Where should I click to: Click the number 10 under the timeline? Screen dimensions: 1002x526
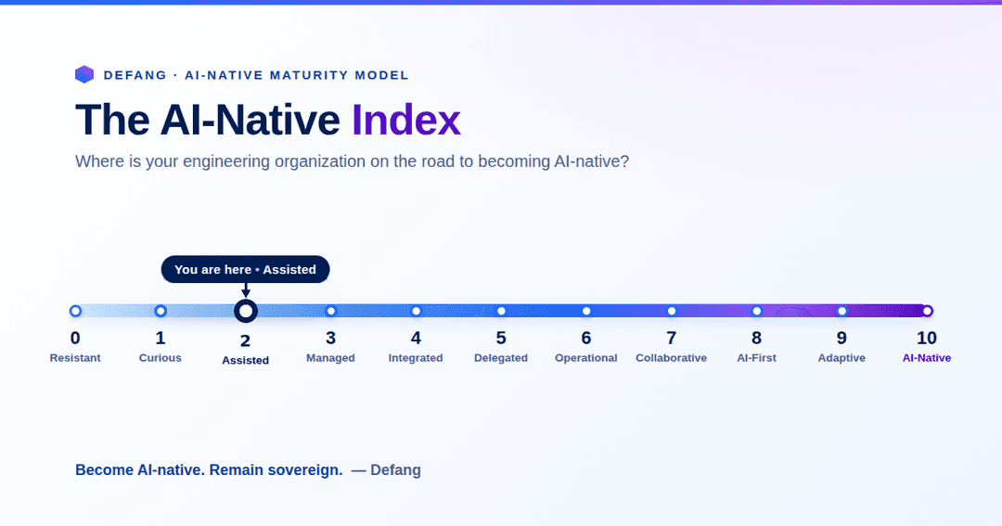[x=927, y=338]
